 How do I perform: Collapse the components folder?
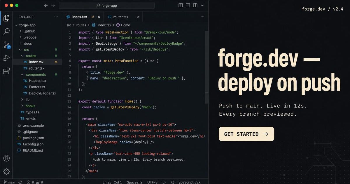click(x=37, y=74)
